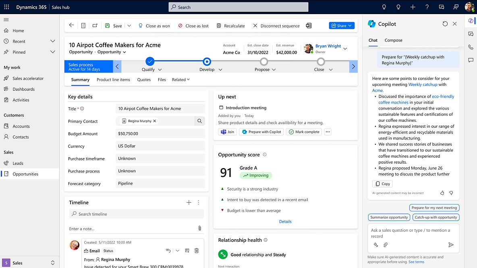Click the Details link under Opportunity score
This screenshot has width=477, height=268.
285,221
